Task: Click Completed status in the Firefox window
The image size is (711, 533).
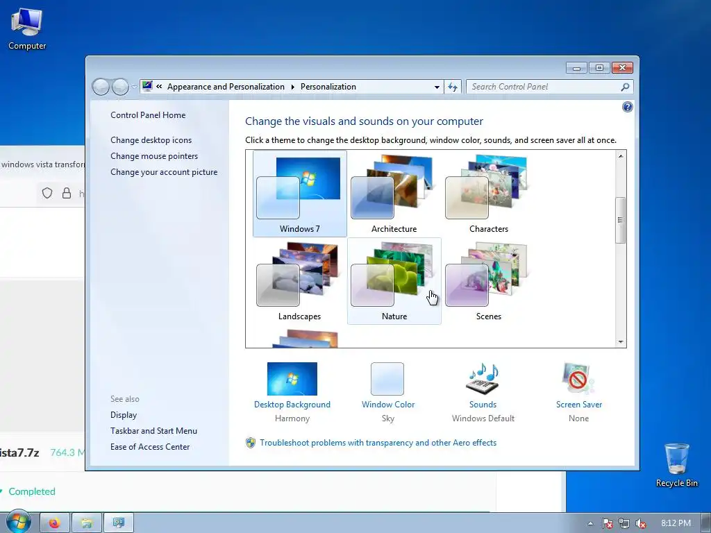Action: click(32, 491)
